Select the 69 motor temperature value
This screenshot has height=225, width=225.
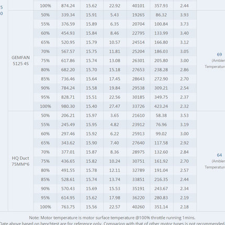(219, 54)
